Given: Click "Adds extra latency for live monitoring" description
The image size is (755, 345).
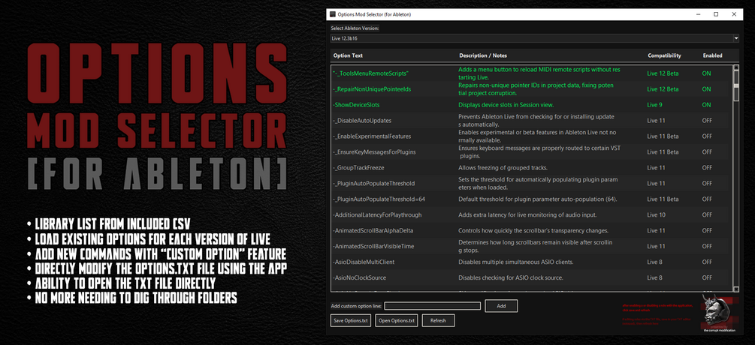Looking at the screenshot, I should pos(528,214).
